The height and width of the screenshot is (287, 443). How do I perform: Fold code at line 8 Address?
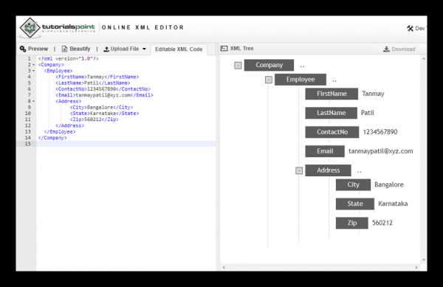coord(33,101)
